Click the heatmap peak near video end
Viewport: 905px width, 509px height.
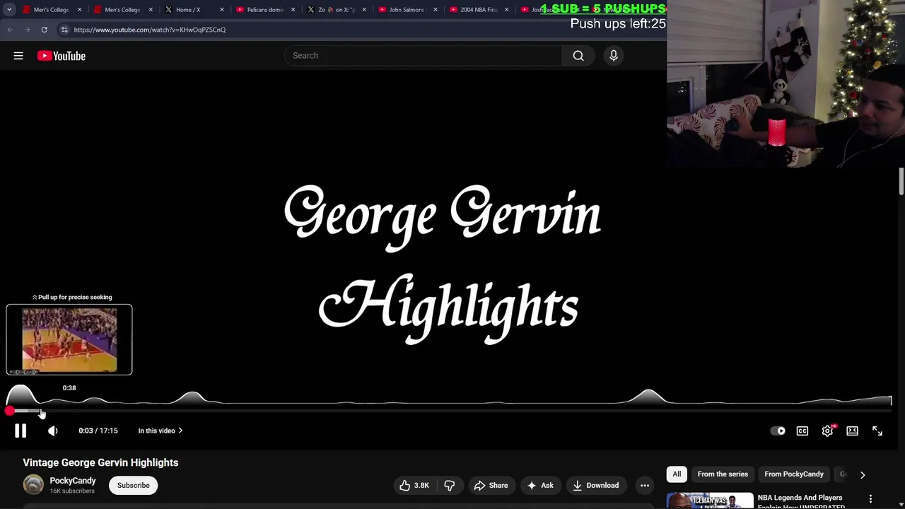(649, 397)
